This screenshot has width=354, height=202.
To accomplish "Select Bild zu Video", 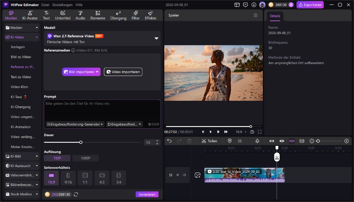I will [21, 57].
